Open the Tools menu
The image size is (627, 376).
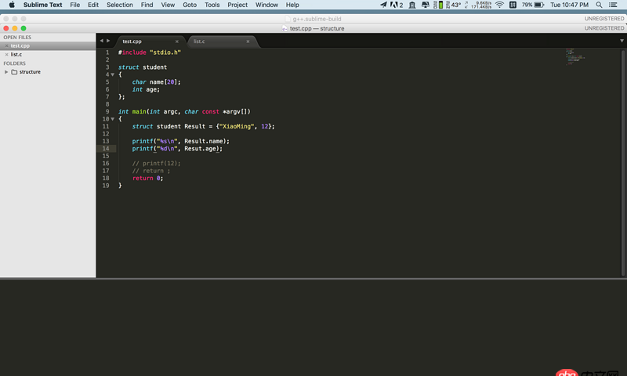212,5
